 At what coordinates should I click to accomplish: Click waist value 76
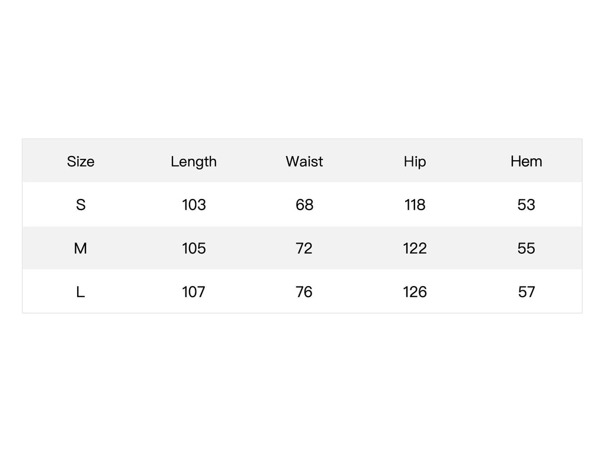click(304, 292)
